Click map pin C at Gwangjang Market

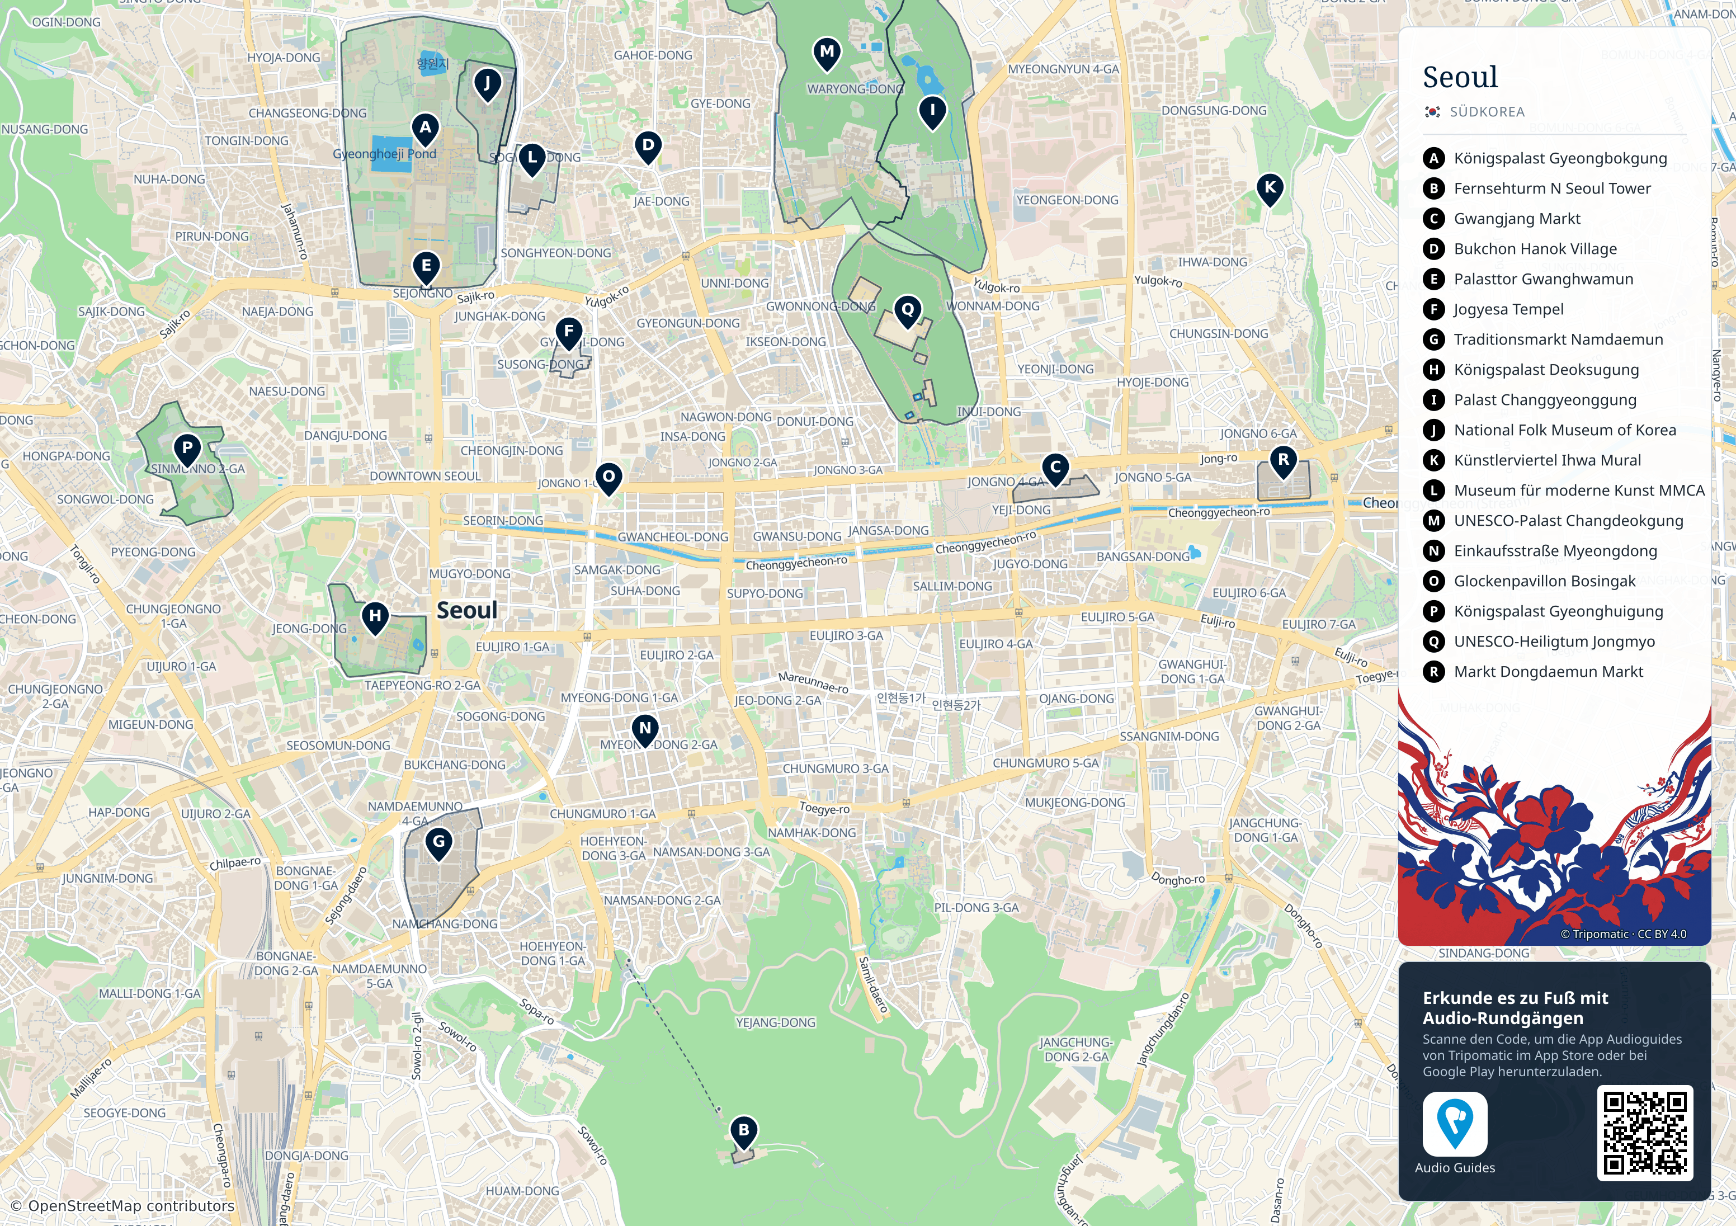click(x=1055, y=470)
